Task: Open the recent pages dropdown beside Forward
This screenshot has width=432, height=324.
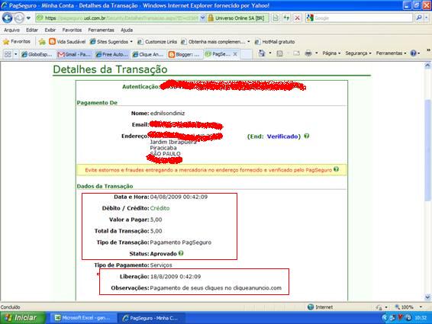Action: (x=28, y=18)
